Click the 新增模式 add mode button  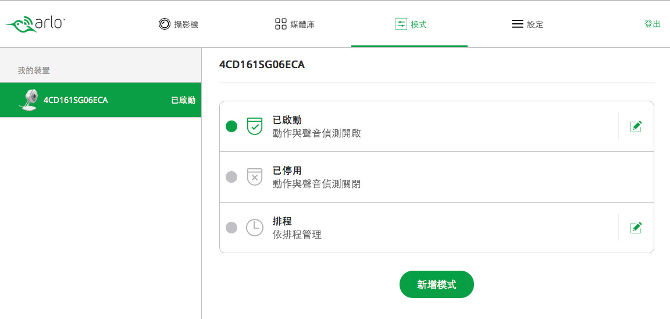point(437,284)
